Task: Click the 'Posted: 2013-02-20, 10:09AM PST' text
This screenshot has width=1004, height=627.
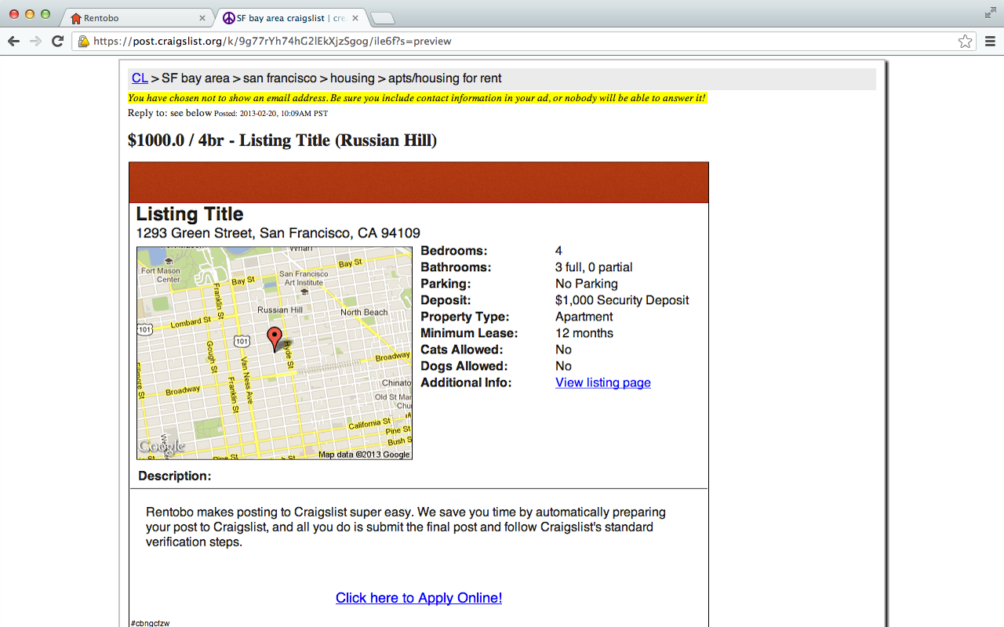Action: tap(271, 114)
